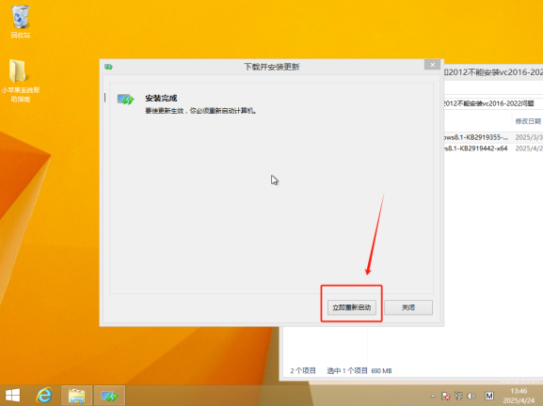
Task: Launch Internet Explorer from taskbar
Action: (44, 396)
